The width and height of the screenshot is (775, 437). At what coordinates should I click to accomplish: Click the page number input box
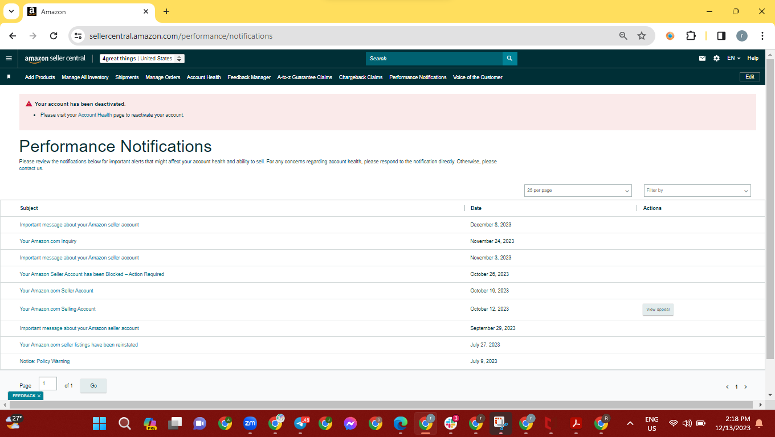point(48,384)
